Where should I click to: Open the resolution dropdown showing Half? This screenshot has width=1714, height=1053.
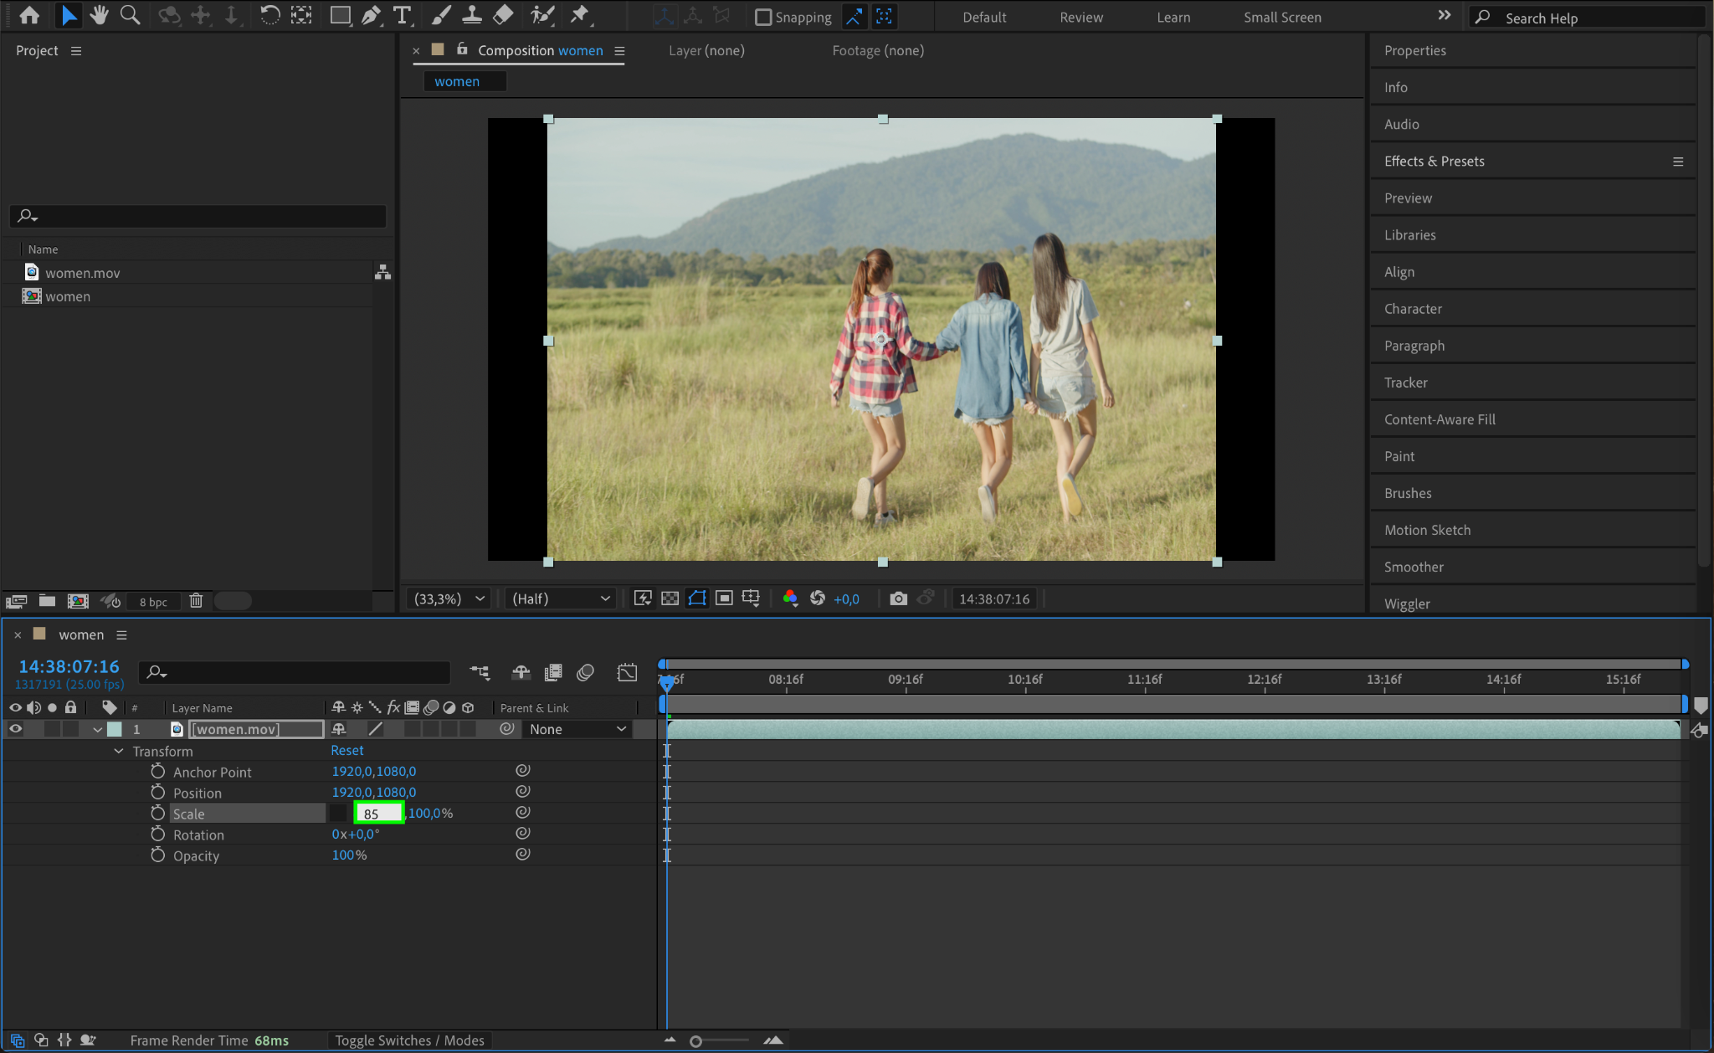560,598
